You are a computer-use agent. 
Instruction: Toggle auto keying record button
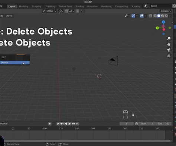tap(50, 123)
